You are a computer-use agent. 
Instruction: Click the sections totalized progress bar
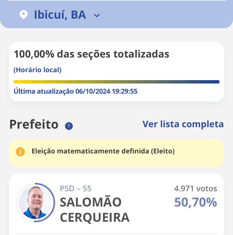116,82
